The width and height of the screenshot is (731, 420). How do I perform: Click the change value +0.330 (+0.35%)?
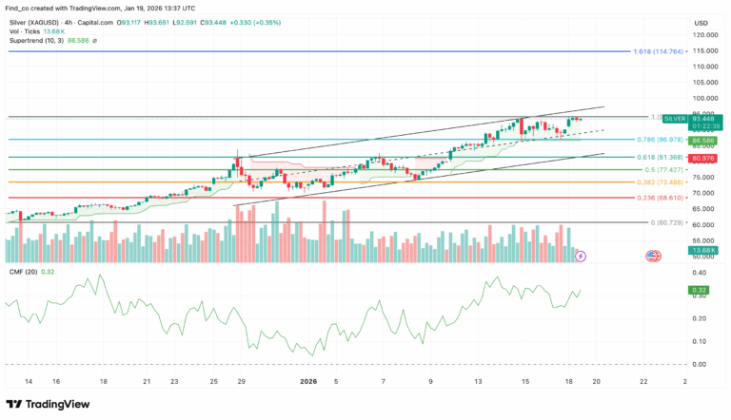(x=255, y=23)
